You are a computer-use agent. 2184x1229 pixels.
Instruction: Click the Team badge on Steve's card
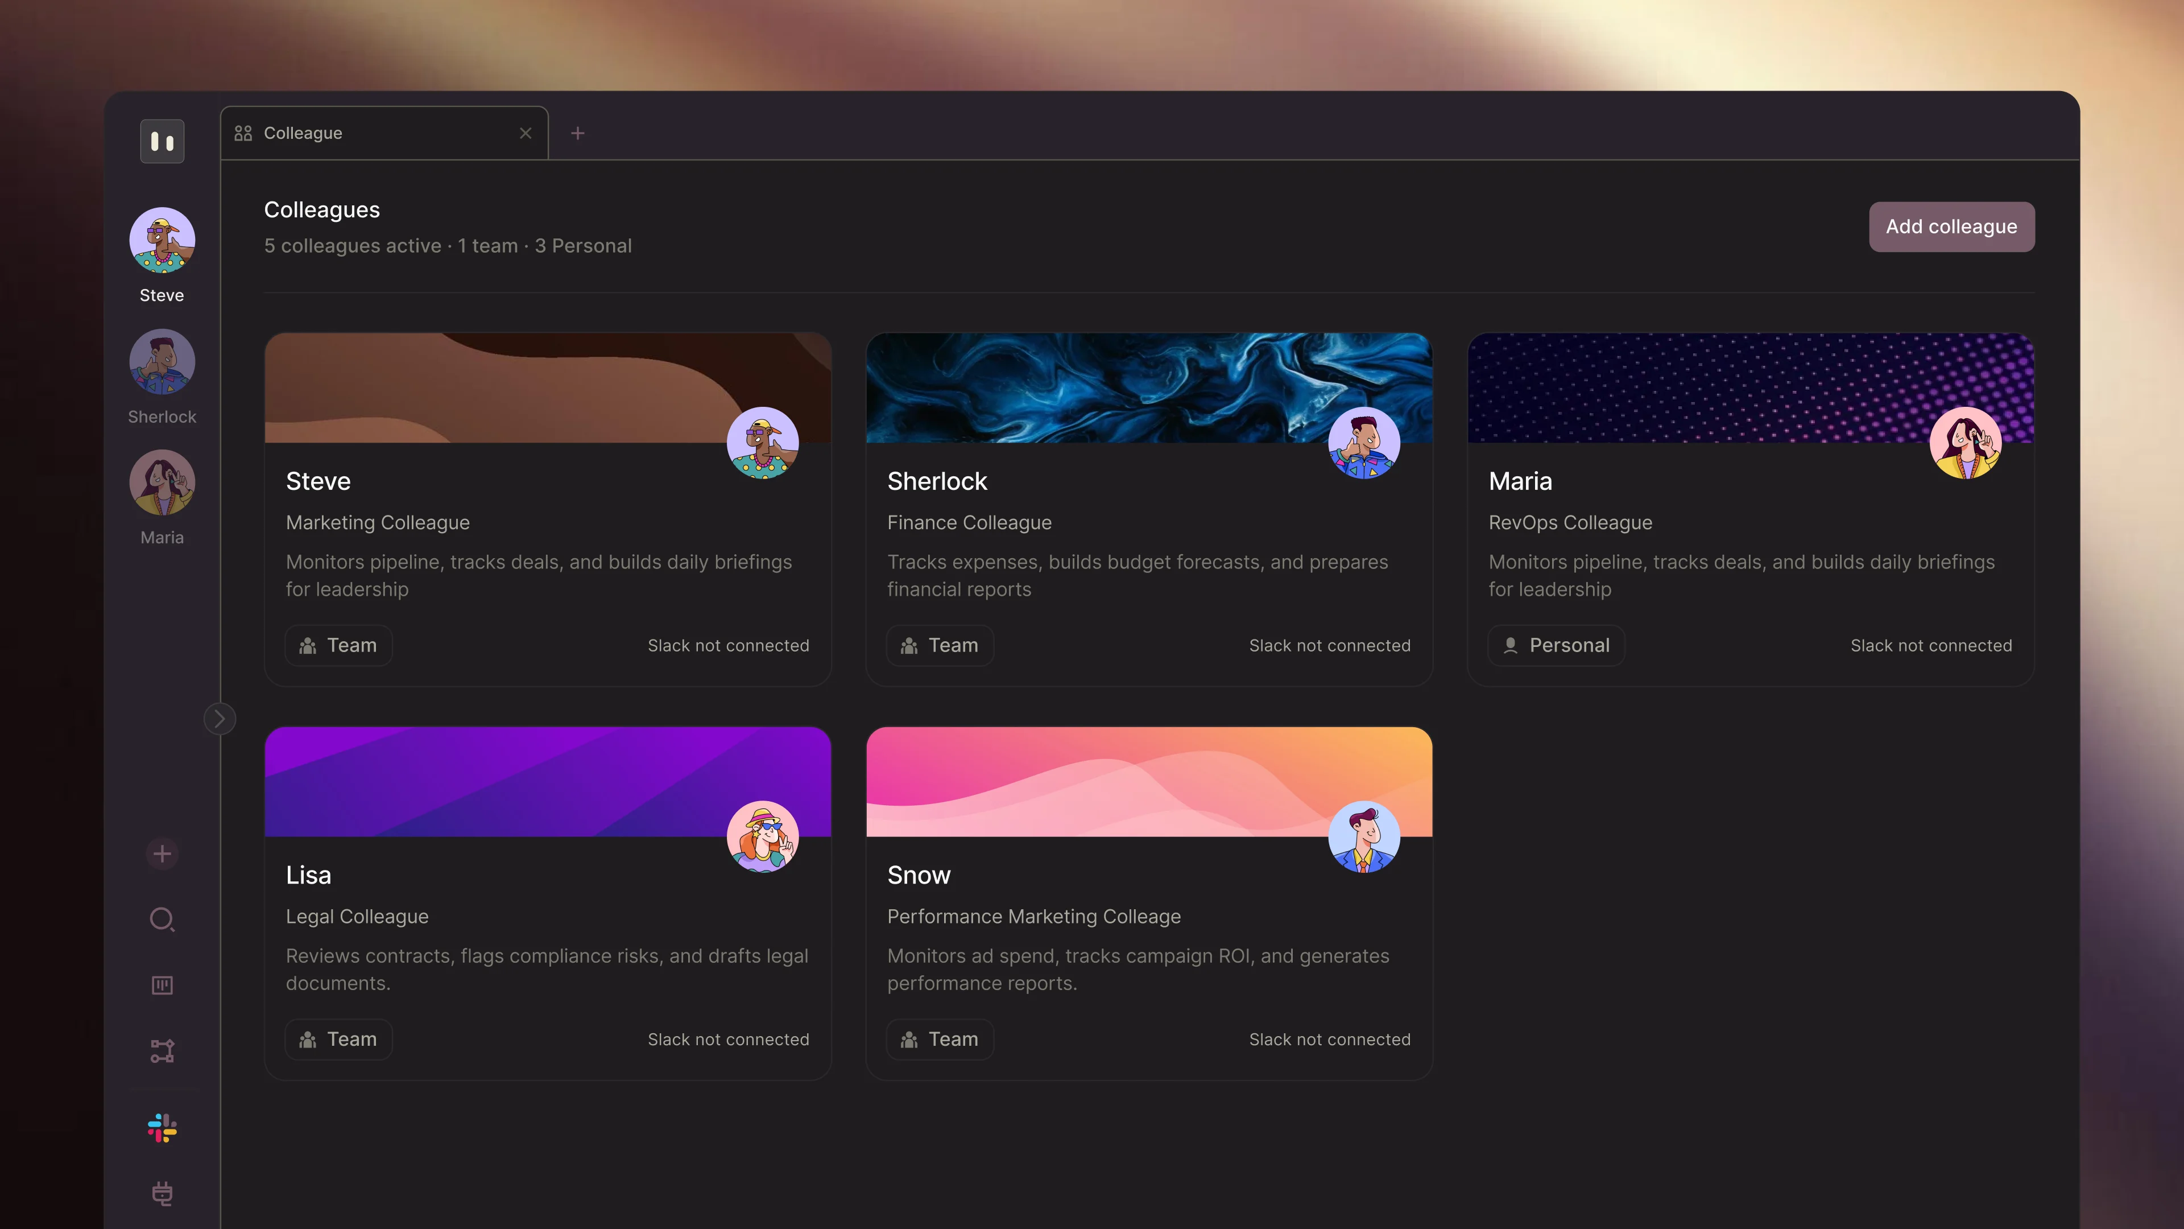[x=338, y=645]
